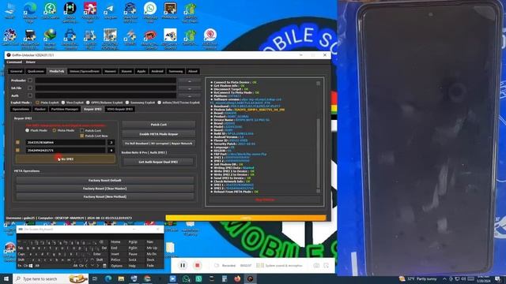
Task: Enable the Auth checkbox
Action: point(30,95)
